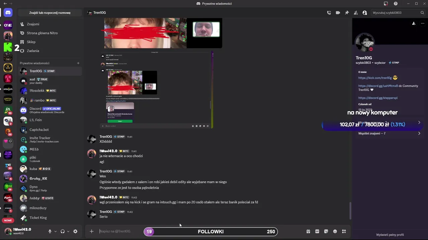Add friends to DM icon

click(x=356, y=13)
